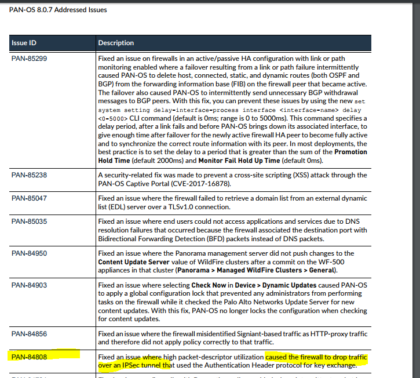The image size is (420, 378).
Task: Click 'messages to BGP peers' description line
Action: [134, 101]
